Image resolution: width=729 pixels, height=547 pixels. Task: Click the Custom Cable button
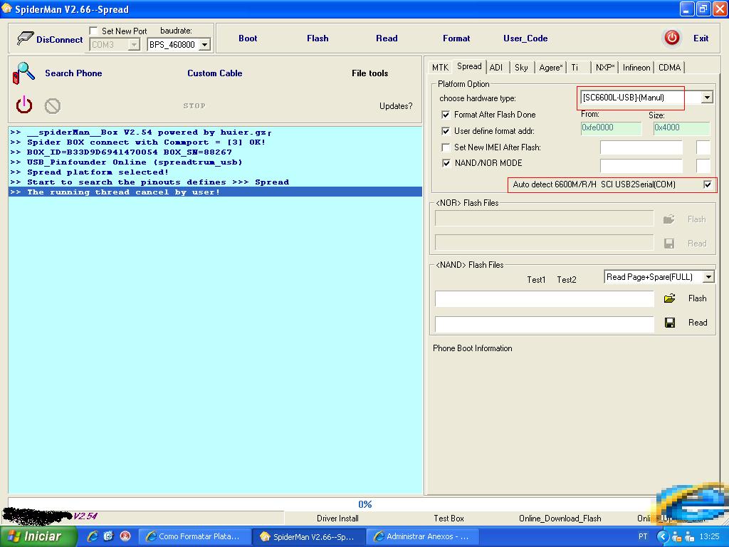(215, 73)
